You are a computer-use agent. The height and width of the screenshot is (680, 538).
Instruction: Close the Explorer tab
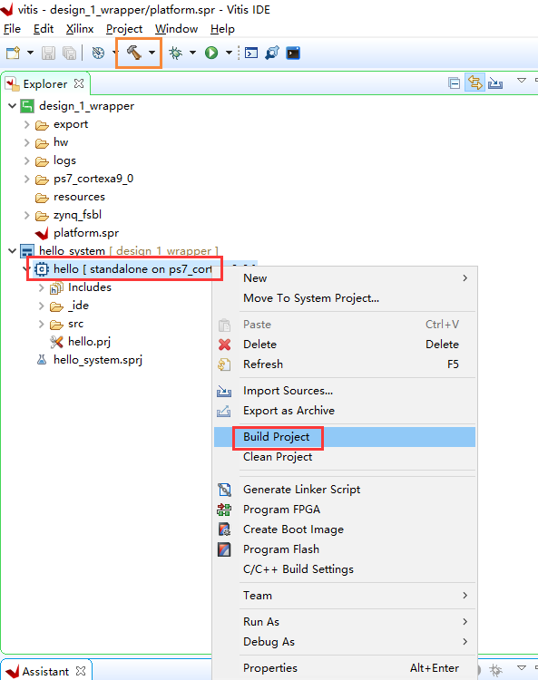pyautogui.click(x=79, y=83)
